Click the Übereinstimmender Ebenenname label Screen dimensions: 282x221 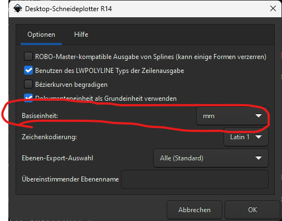(70, 179)
